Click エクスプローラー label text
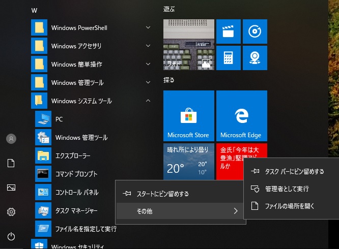The image size is (339, 249). pos(73,155)
